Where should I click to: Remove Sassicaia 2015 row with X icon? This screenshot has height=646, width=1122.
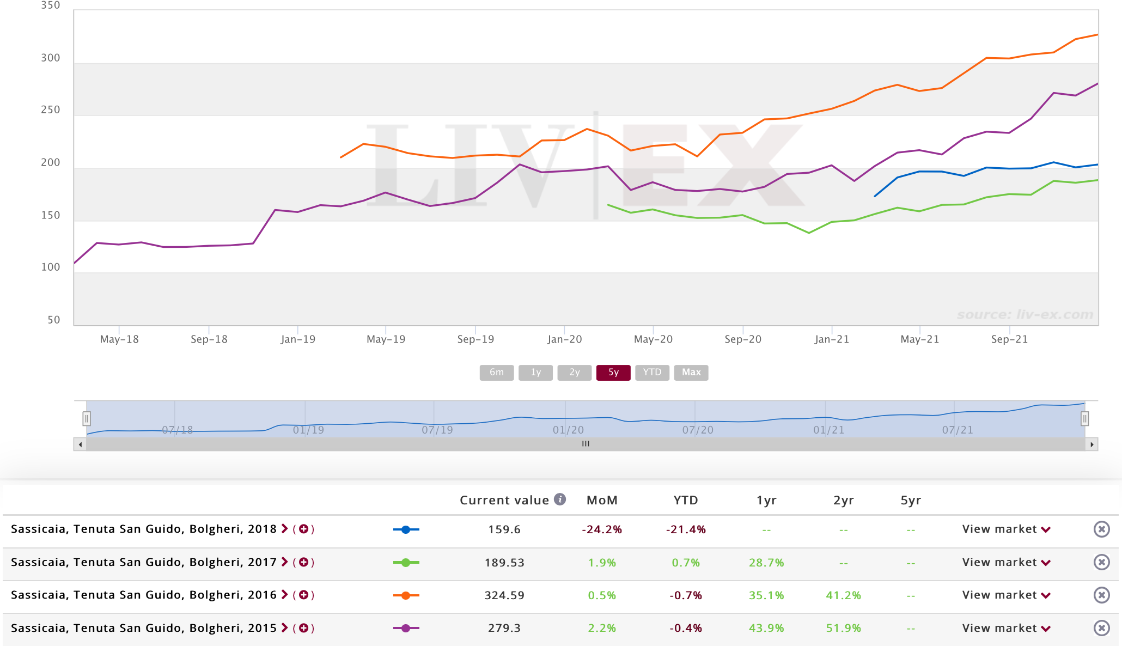(x=1101, y=628)
